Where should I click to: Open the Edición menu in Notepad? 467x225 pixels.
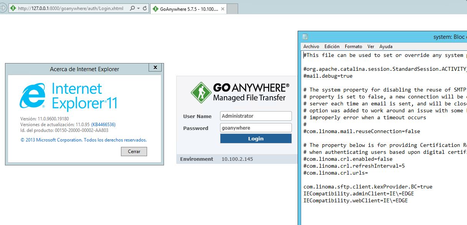point(332,47)
